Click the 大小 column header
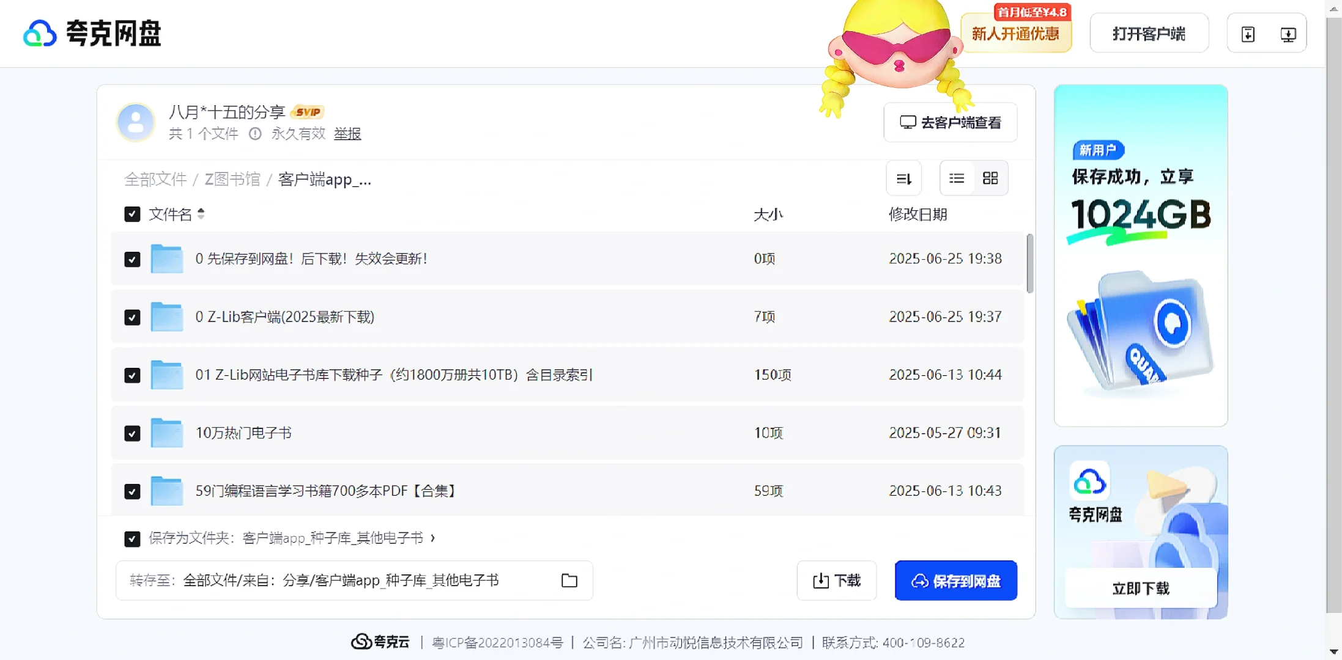 pos(768,215)
